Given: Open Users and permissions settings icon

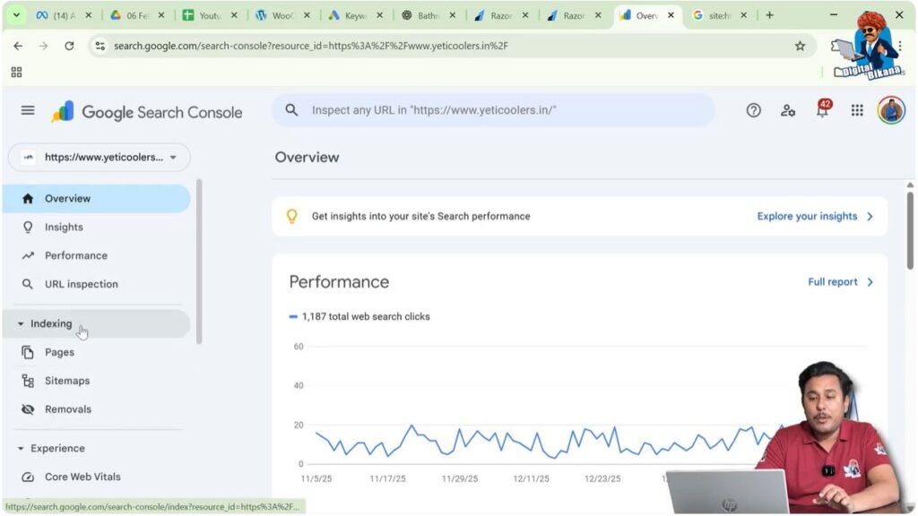Looking at the screenshot, I should (788, 110).
